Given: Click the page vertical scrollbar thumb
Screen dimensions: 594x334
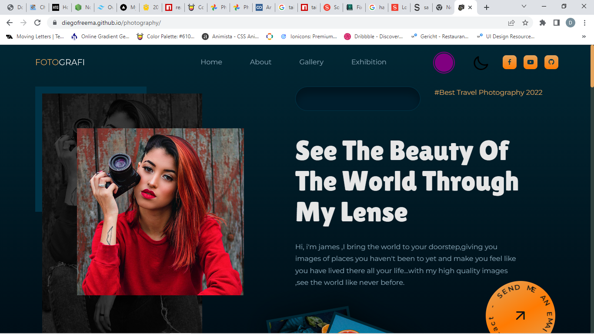Looking at the screenshot, I should pyautogui.click(x=592, y=66).
